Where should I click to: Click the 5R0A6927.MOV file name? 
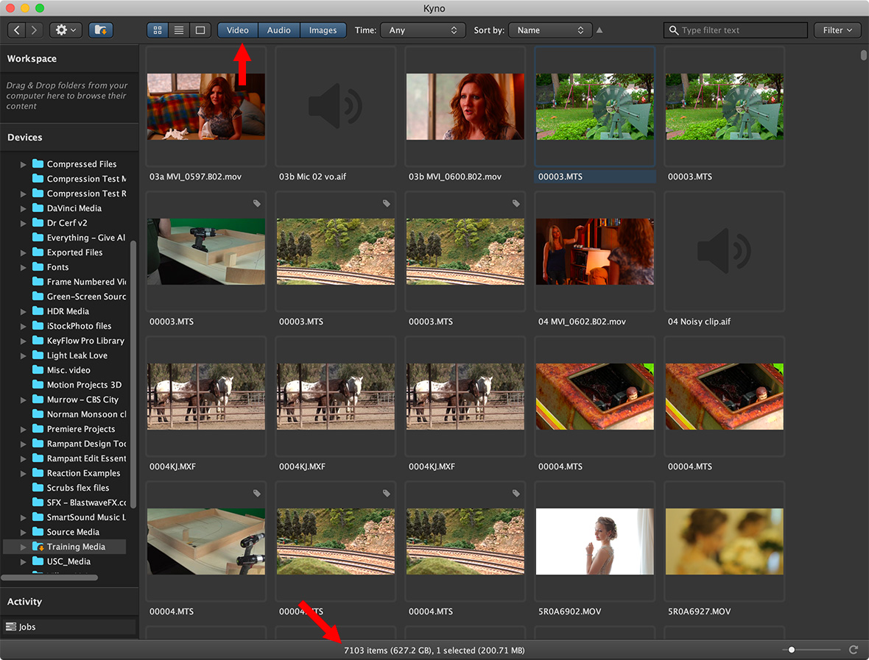[700, 611]
